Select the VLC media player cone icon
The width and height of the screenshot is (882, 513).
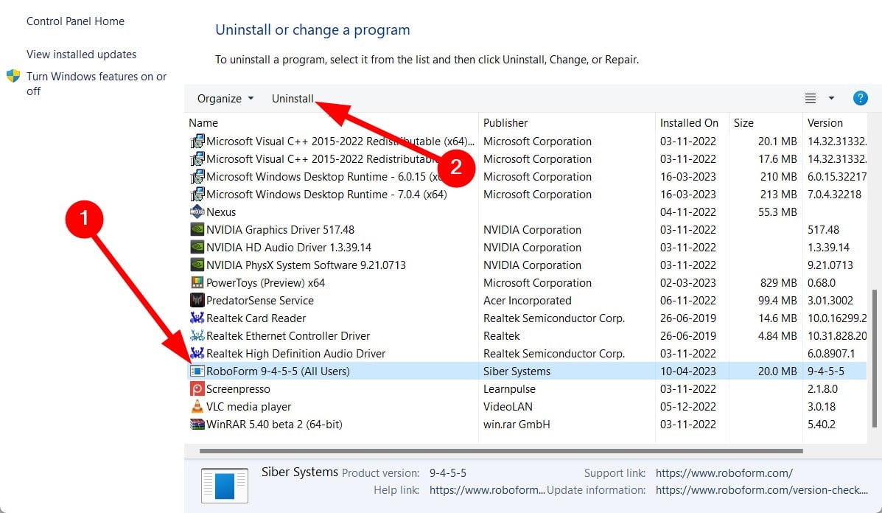pyautogui.click(x=197, y=406)
